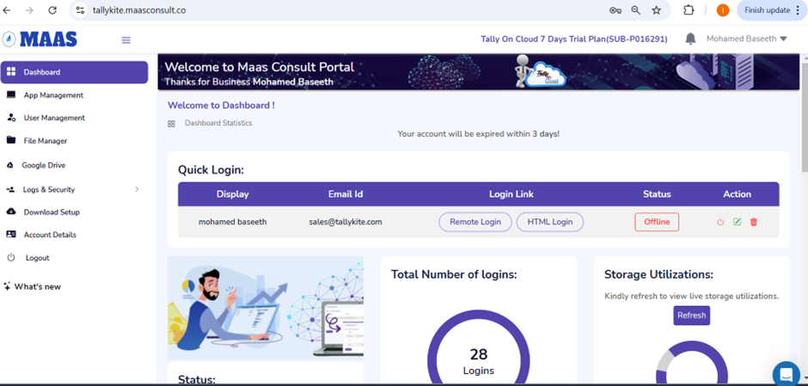The width and height of the screenshot is (808, 386).
Task: Open App Management in sidebar
Action: pos(53,95)
